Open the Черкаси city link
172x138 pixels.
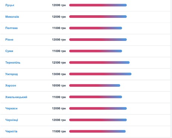pos(12,108)
